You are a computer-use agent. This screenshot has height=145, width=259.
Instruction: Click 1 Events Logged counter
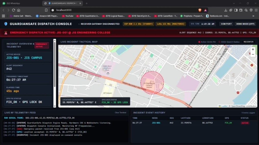click(248, 113)
